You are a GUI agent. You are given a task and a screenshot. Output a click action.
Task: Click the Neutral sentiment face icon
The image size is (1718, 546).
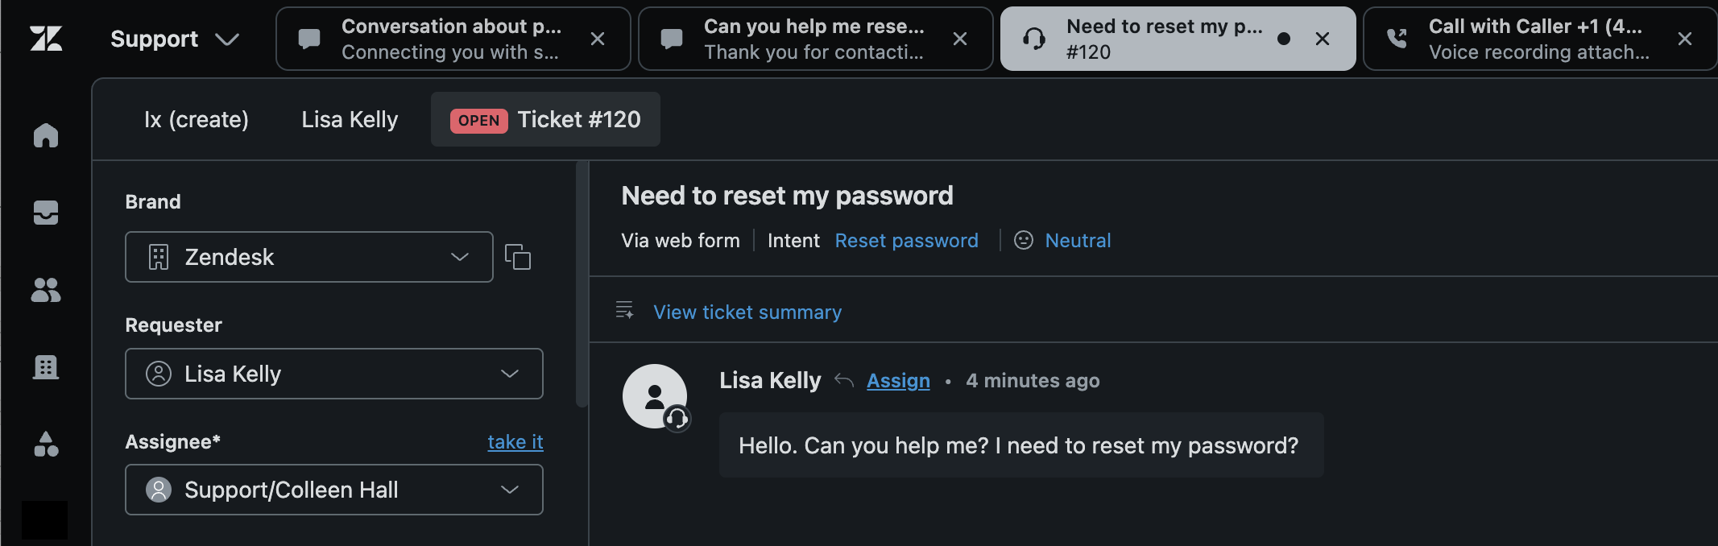pyautogui.click(x=1023, y=241)
